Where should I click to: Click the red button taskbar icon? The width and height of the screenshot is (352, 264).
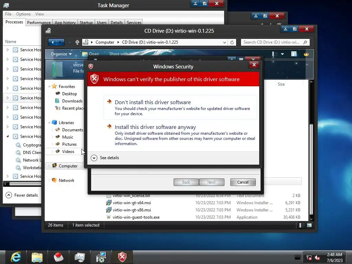tap(58, 257)
